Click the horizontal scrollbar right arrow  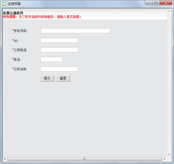[x=164, y=159]
